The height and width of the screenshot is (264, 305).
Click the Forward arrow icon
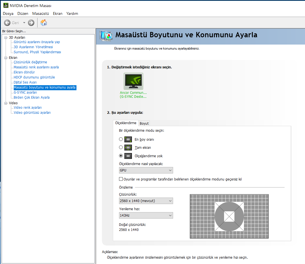[x=31, y=23]
